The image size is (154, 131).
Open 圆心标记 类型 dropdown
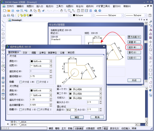tap(75, 110)
